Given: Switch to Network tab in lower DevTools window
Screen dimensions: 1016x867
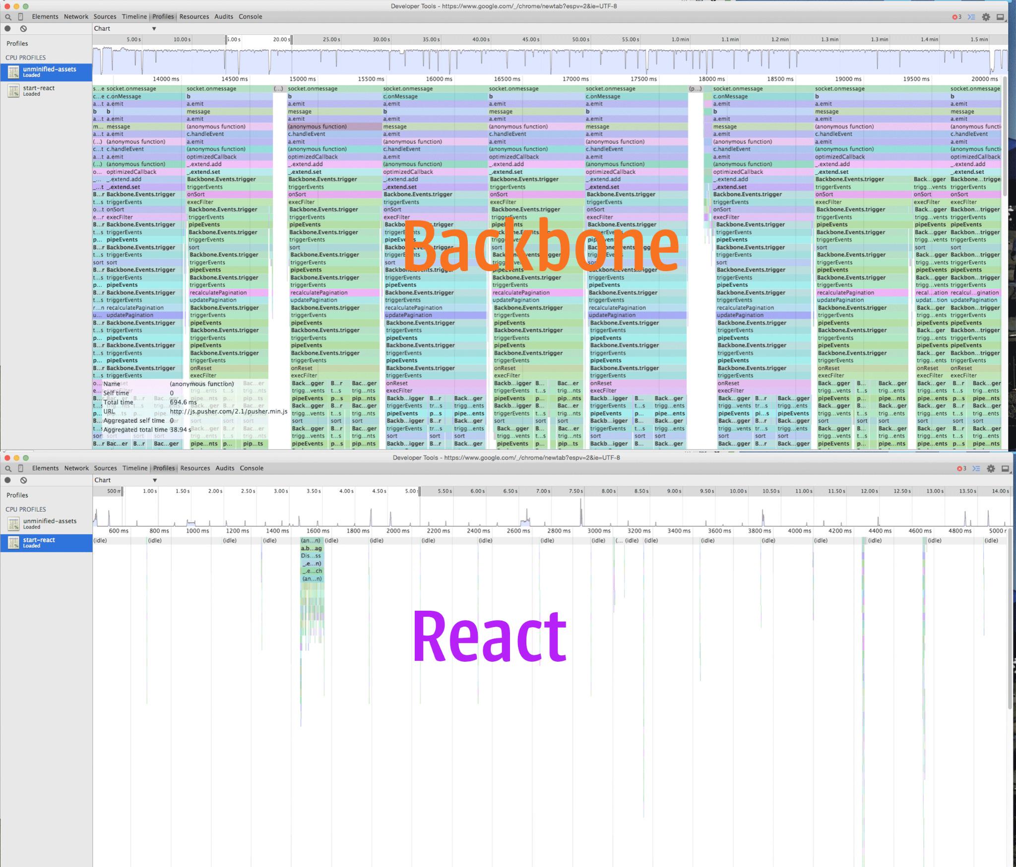Looking at the screenshot, I should point(76,468).
